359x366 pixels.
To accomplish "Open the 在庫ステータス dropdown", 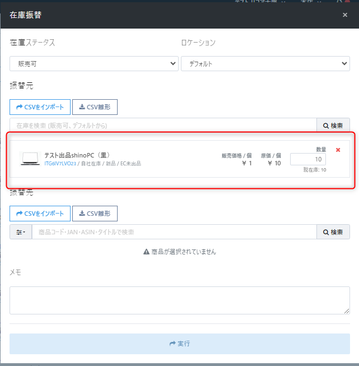I will 94,64.
